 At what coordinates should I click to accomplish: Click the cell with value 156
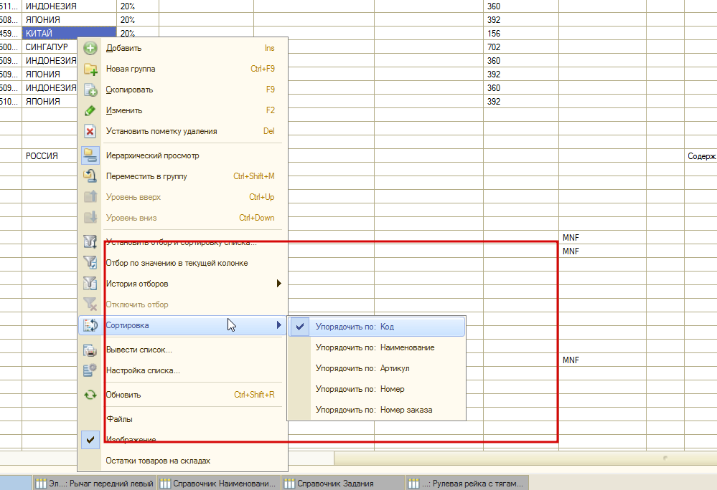(521, 33)
